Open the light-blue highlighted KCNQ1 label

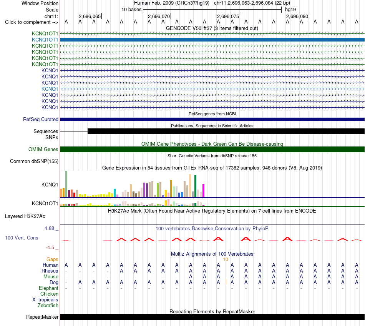50,89
